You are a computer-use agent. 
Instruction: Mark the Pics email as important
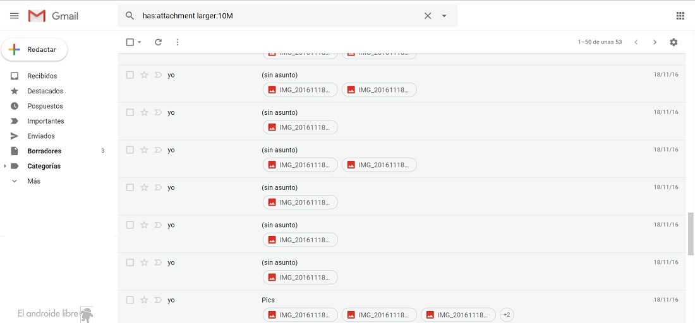tap(158, 300)
